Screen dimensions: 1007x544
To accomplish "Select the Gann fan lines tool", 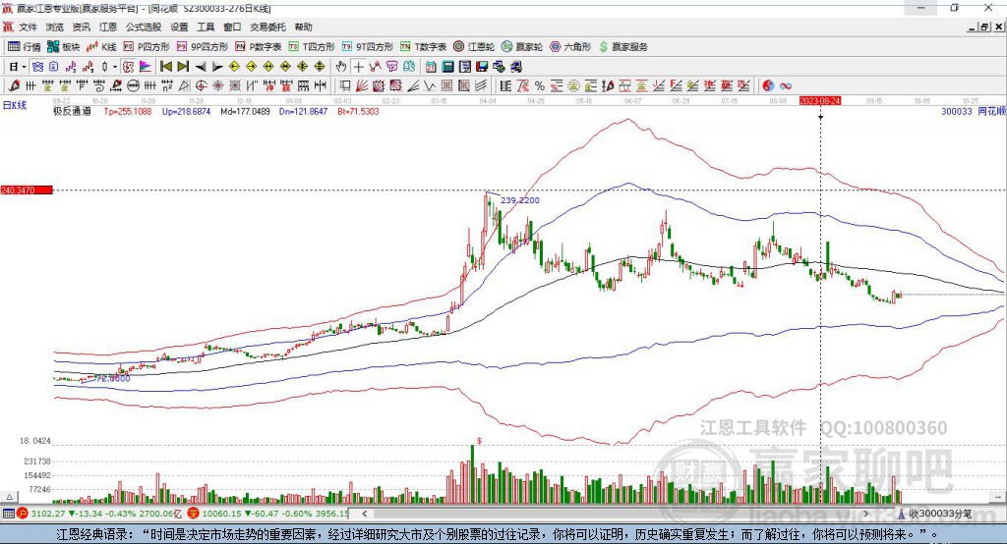I will click(362, 86).
